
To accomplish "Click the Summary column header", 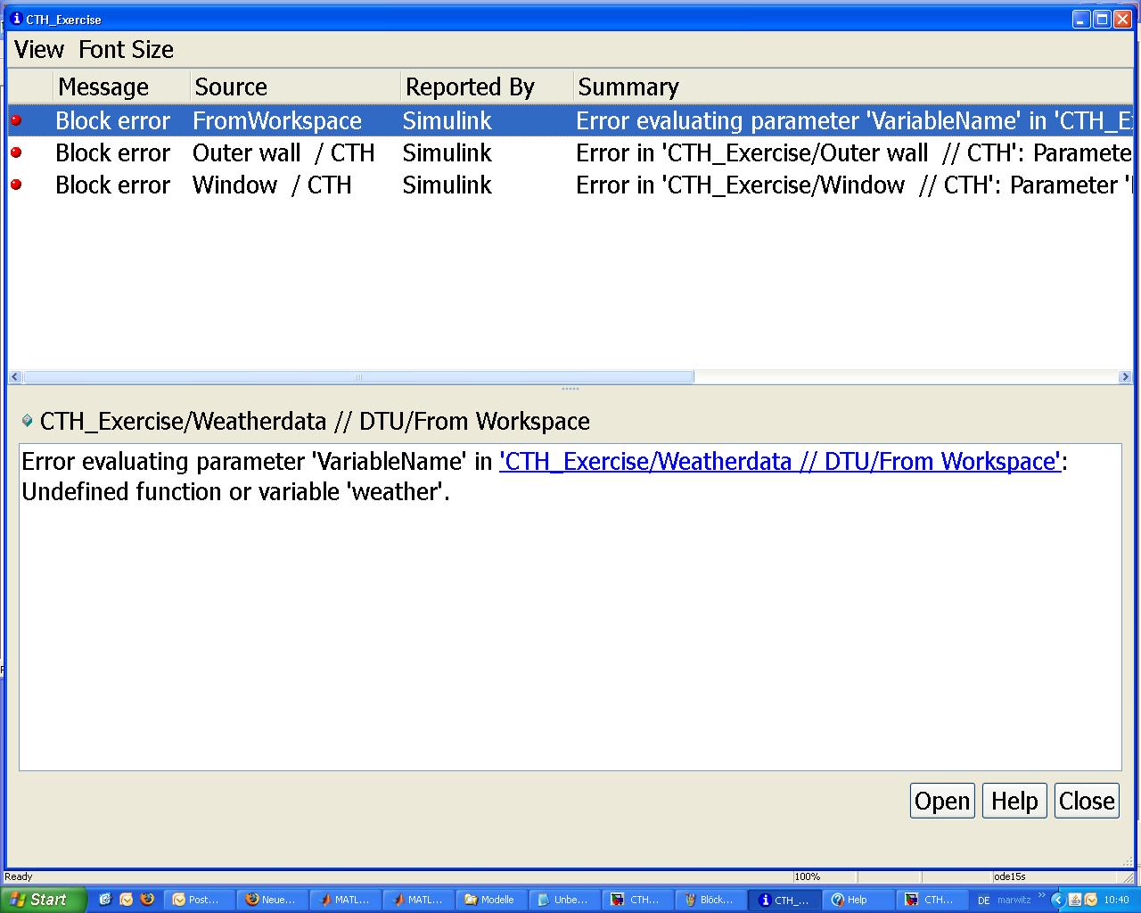I will tap(628, 87).
